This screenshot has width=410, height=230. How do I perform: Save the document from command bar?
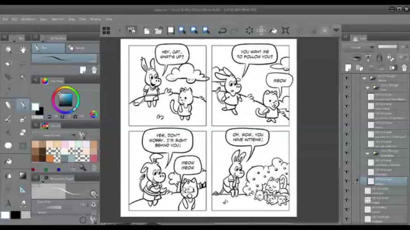tap(170, 30)
